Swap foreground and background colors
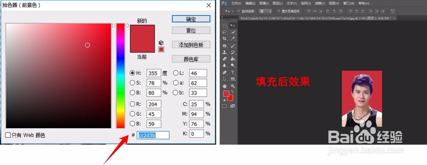The height and width of the screenshot is (165, 427). pos(232,92)
